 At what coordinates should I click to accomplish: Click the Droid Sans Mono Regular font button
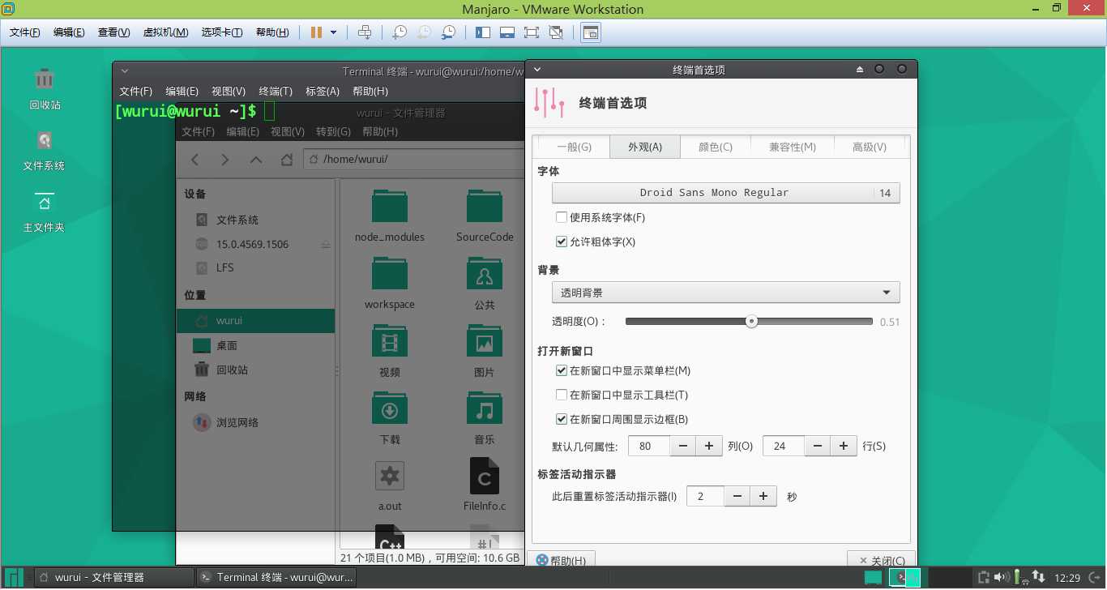pos(725,193)
